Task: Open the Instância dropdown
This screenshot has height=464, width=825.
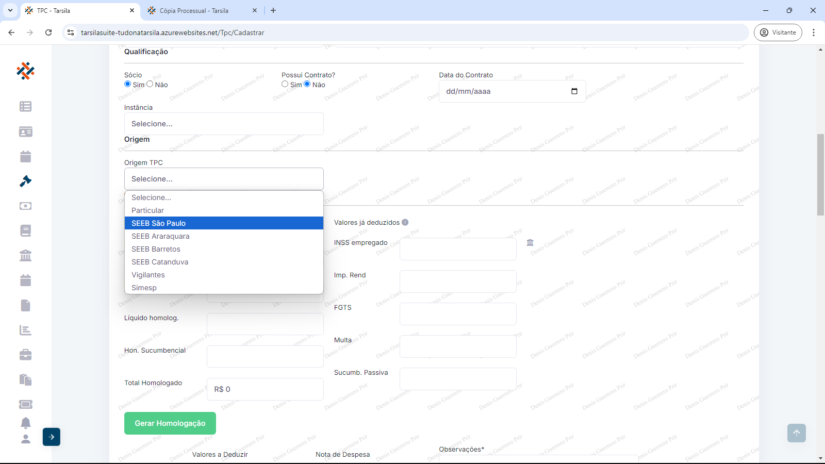Action: coord(224,124)
